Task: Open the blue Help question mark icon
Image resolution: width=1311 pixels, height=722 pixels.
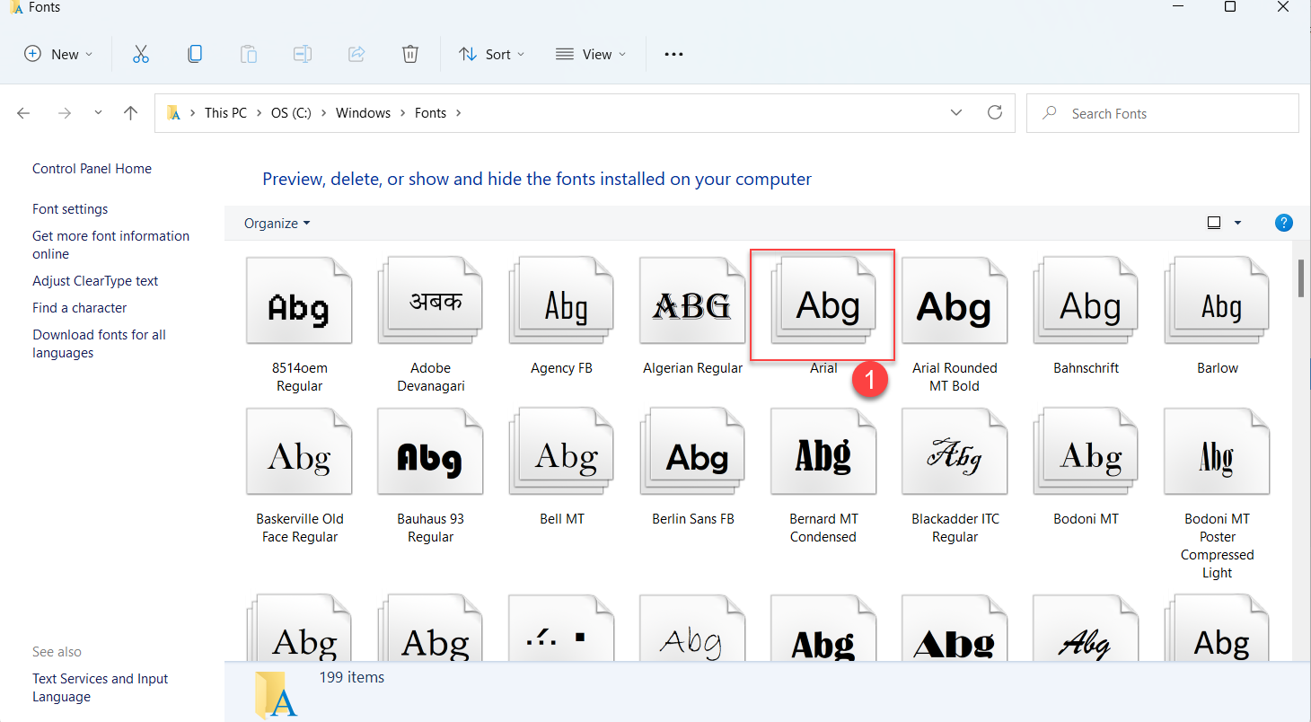Action: [1284, 223]
